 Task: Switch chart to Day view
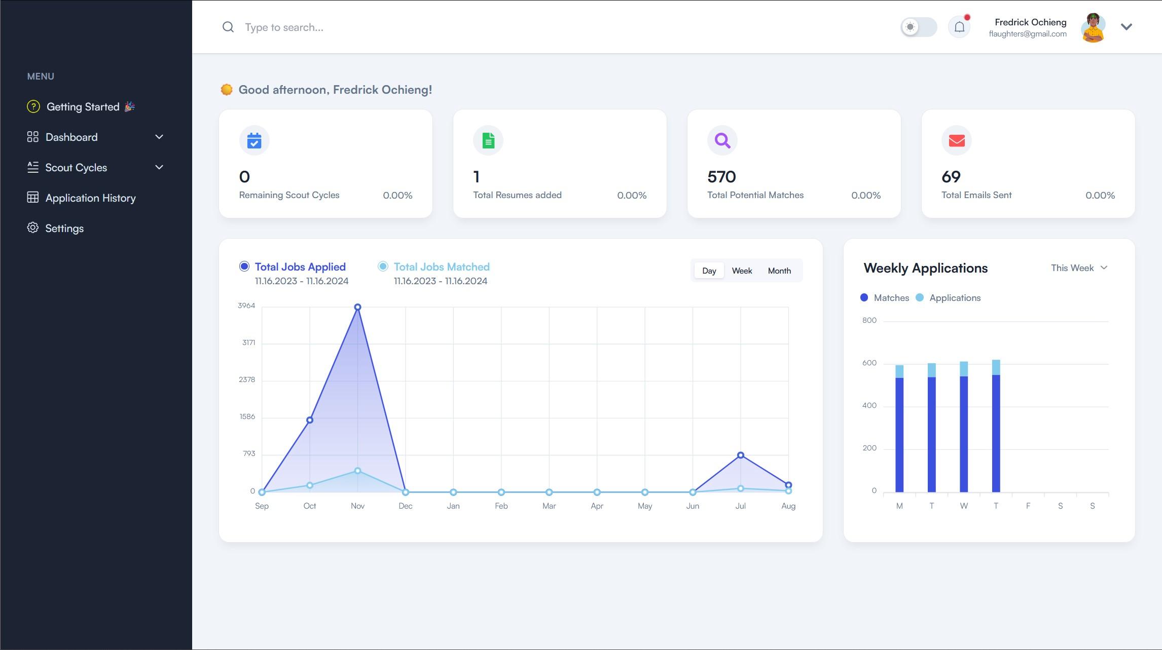point(709,271)
